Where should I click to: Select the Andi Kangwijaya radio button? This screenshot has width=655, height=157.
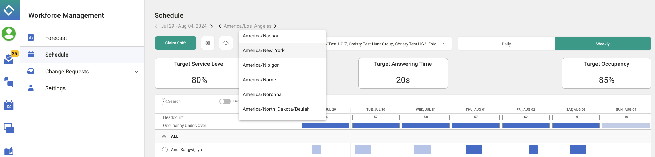(165, 150)
